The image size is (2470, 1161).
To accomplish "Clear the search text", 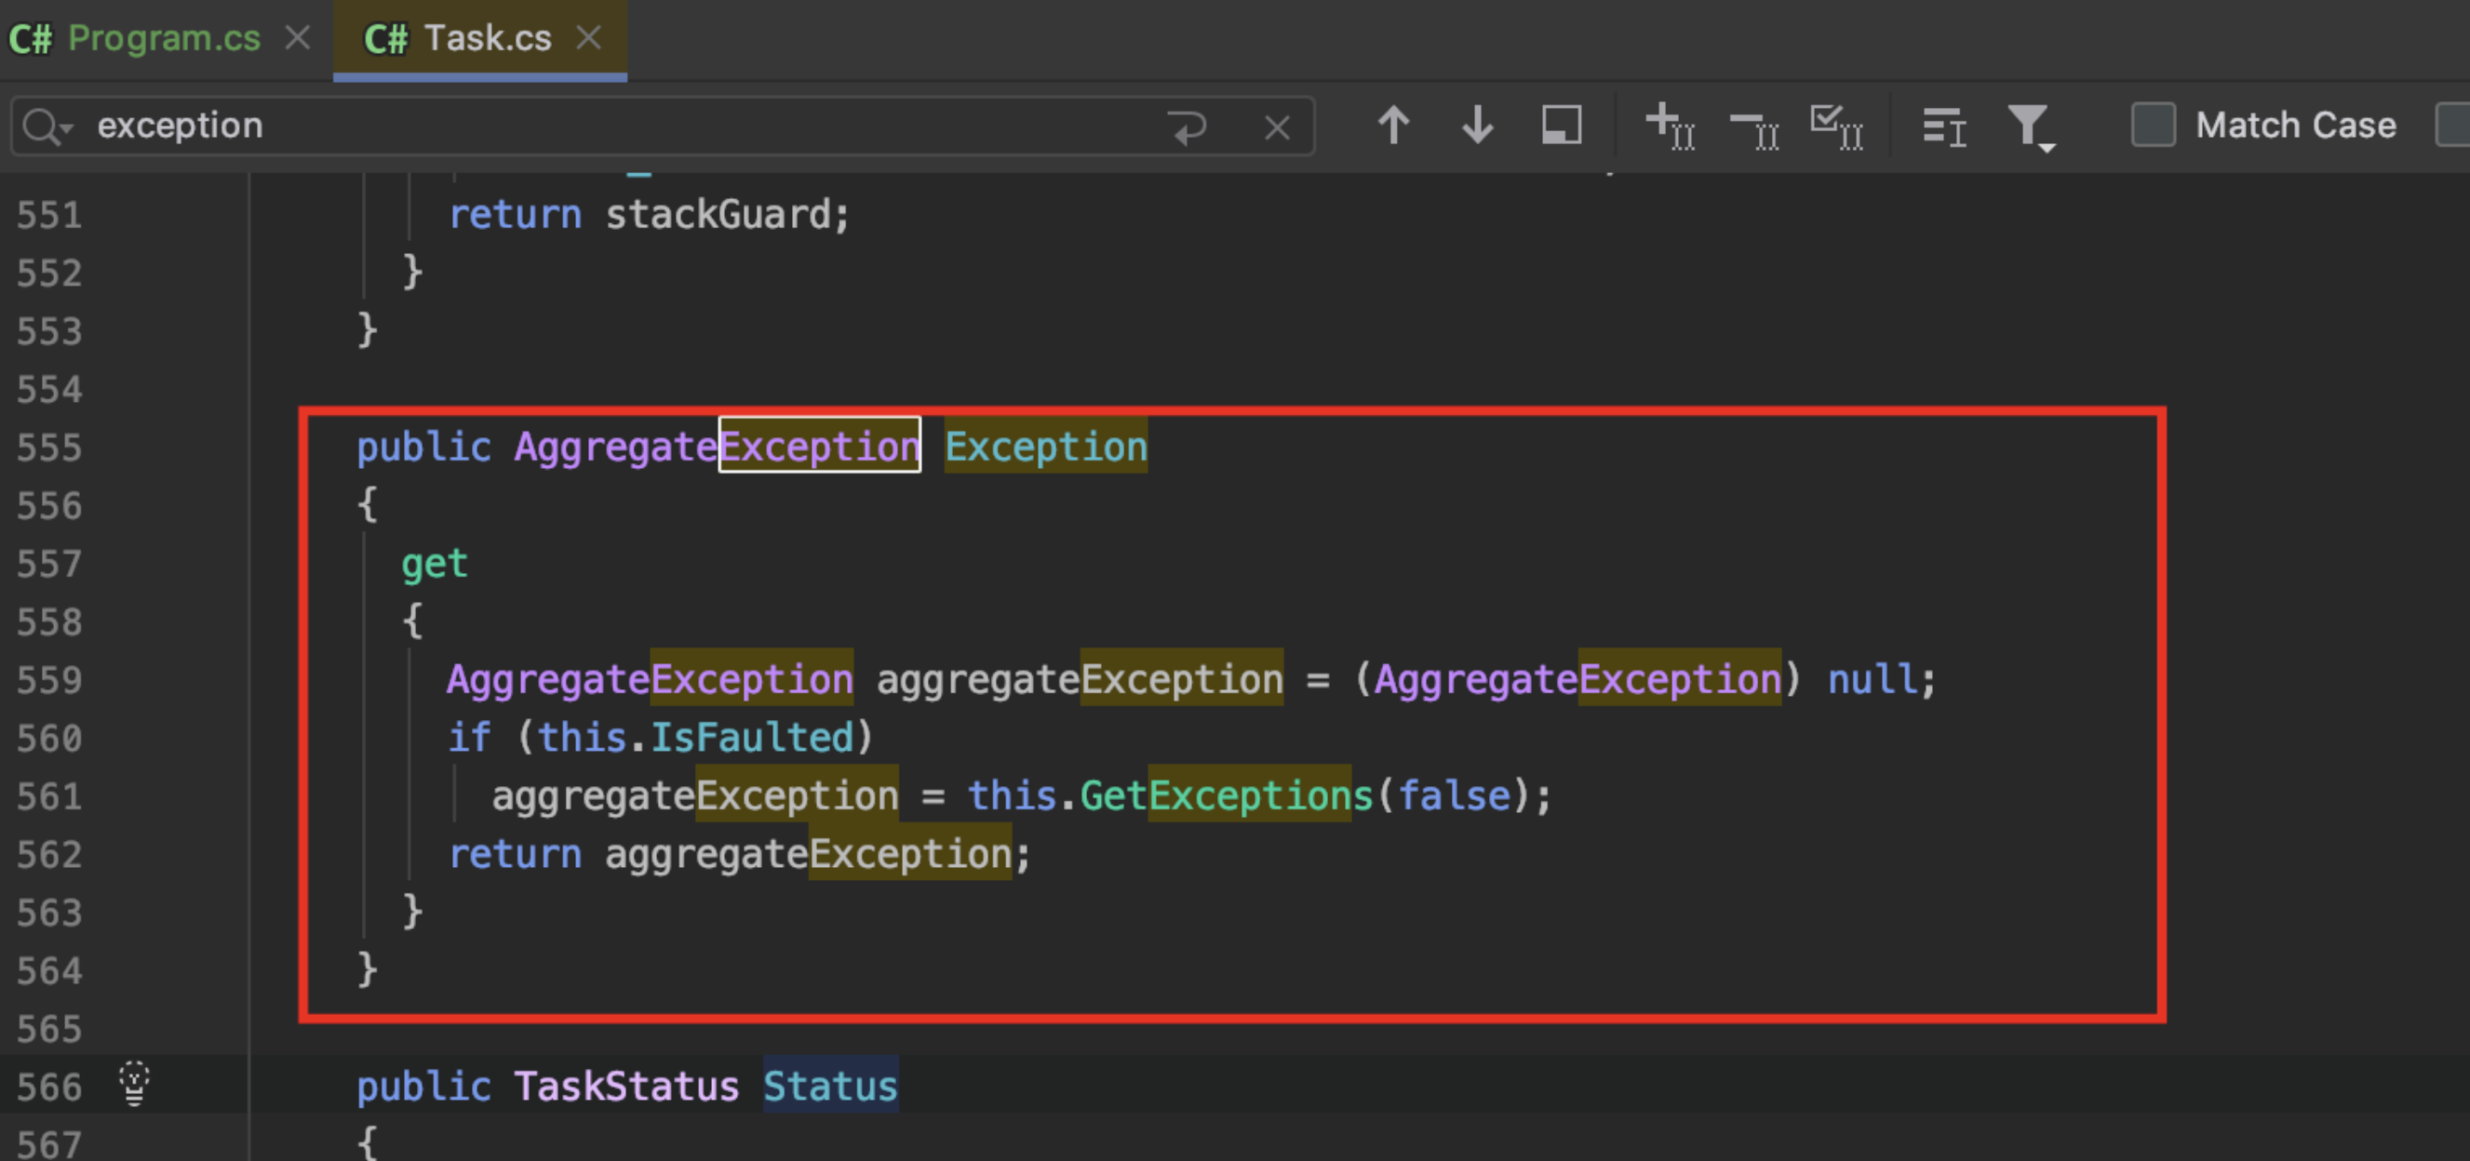I will click(1277, 127).
